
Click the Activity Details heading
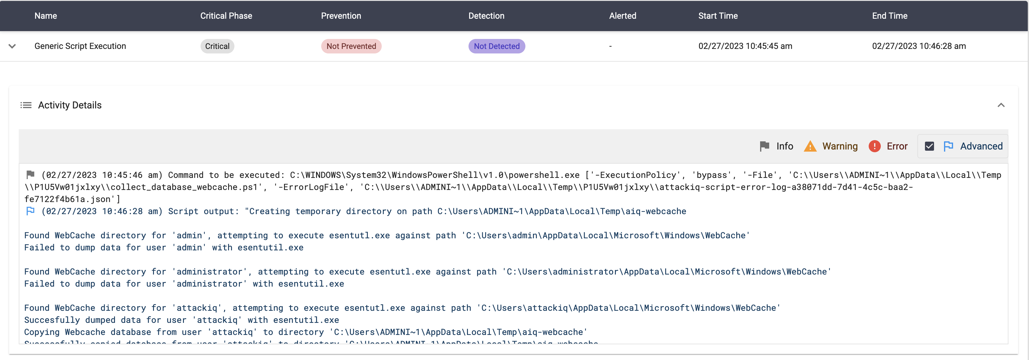(70, 105)
